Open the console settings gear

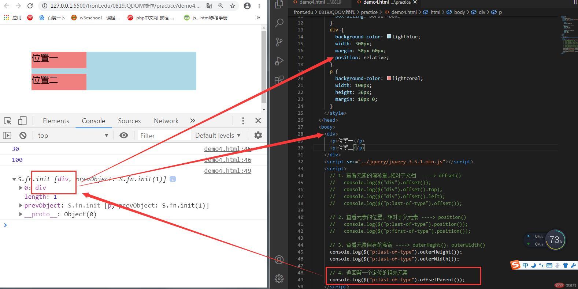[x=258, y=136]
